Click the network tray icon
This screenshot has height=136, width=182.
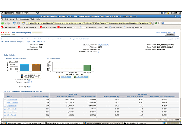click(x=165, y=13)
